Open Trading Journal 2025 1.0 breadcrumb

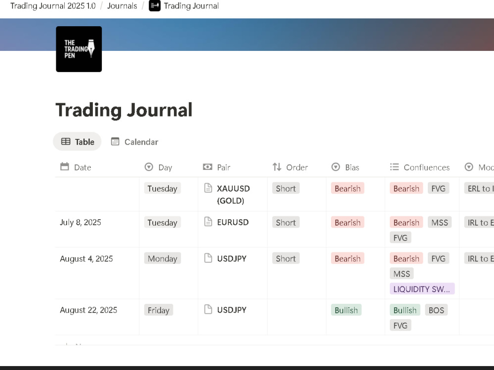pyautogui.click(x=53, y=6)
